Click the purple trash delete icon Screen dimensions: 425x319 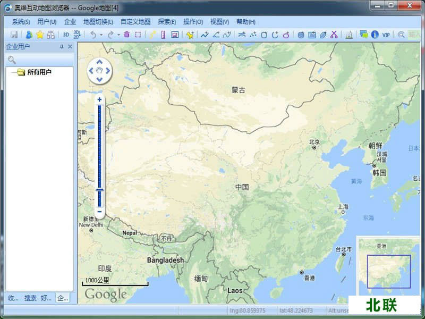pos(126,35)
